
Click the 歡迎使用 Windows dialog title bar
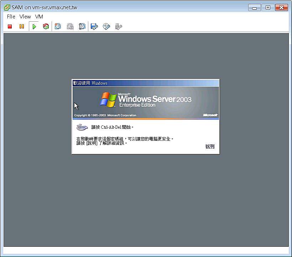point(146,83)
